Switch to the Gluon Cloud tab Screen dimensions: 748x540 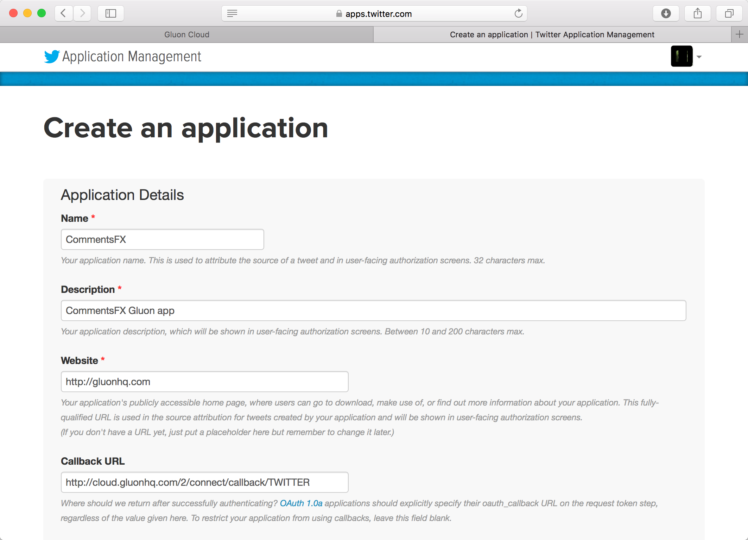tap(186, 34)
